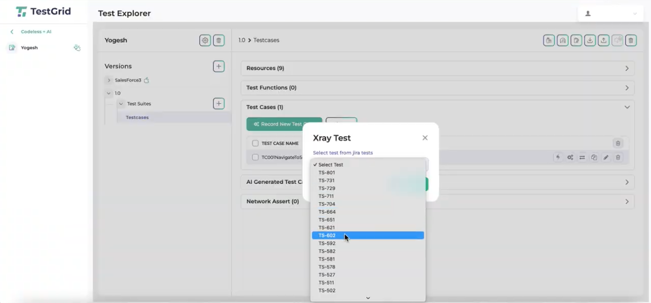Click the greyed-out gear toolbar icon

(617, 40)
